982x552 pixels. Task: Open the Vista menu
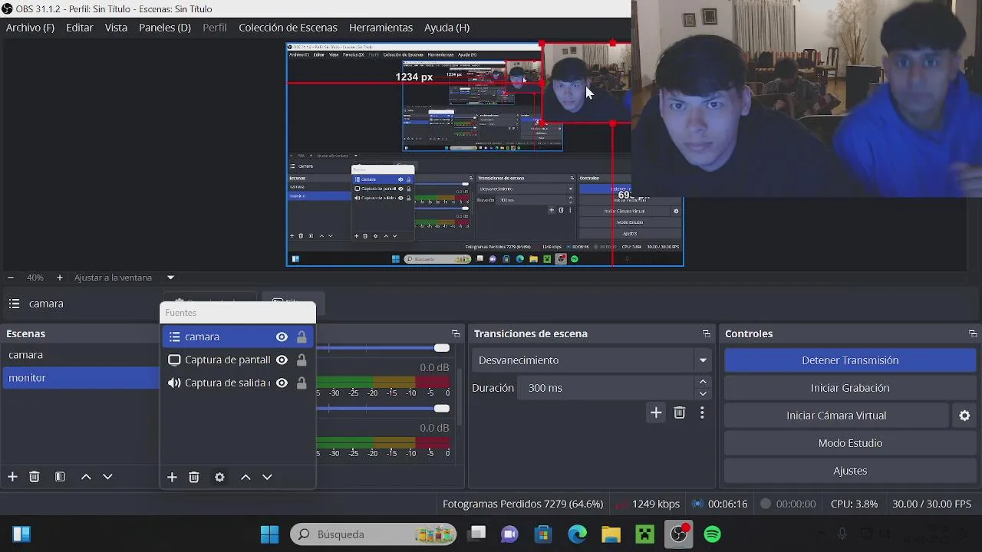[x=116, y=28]
